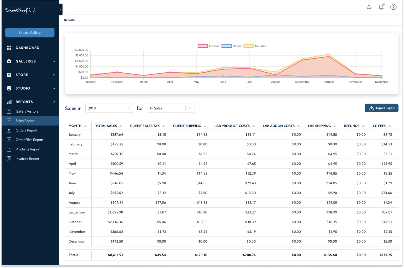Click the Order Files Report icon
The height and width of the screenshot is (268, 404).
(x=9, y=140)
